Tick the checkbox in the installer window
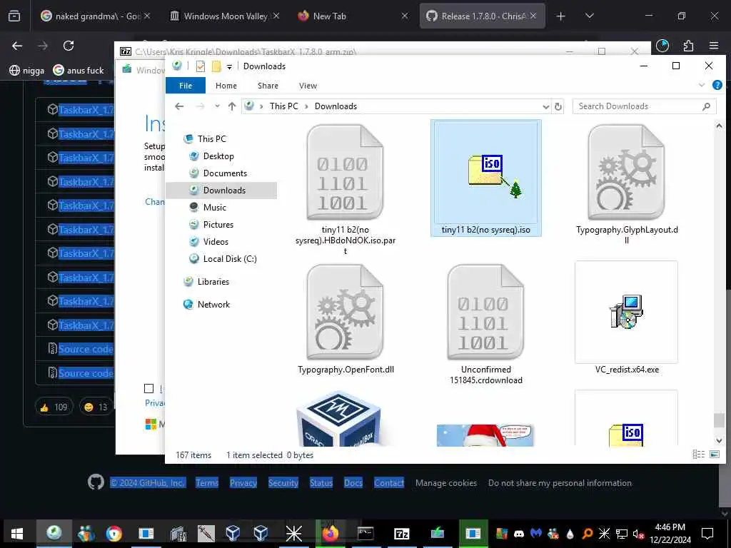The image size is (731, 548). point(148,388)
